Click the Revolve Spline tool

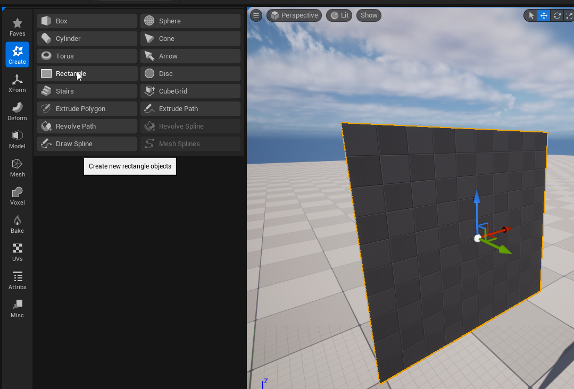click(x=190, y=126)
